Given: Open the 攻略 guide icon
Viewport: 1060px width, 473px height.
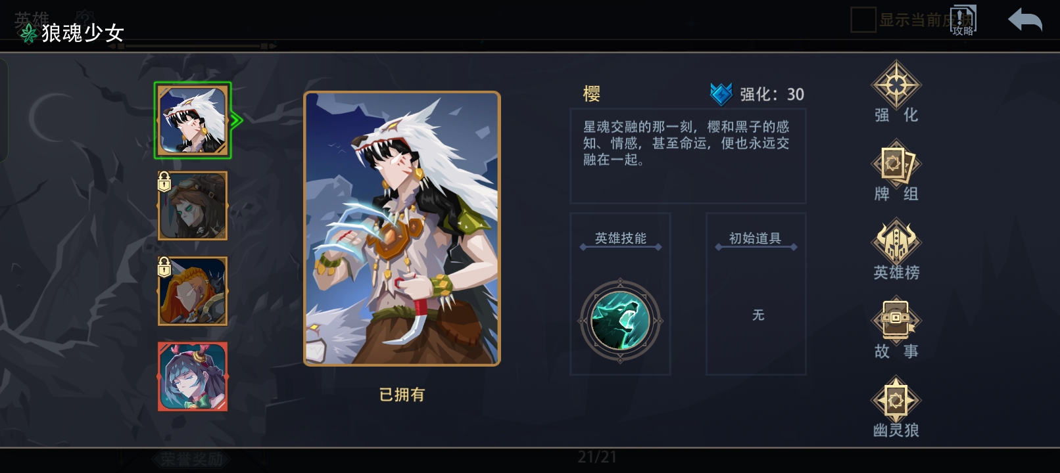Looking at the screenshot, I should click(963, 20).
